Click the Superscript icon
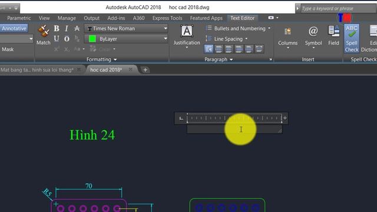Screen dimensions: 377x212 point(57,49)
